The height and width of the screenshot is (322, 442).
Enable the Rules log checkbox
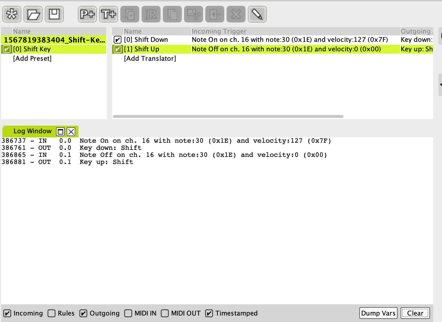pos(52,313)
